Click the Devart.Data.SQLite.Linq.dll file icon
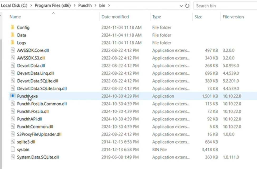The width and height of the screenshot is (257, 169). click(x=13, y=88)
